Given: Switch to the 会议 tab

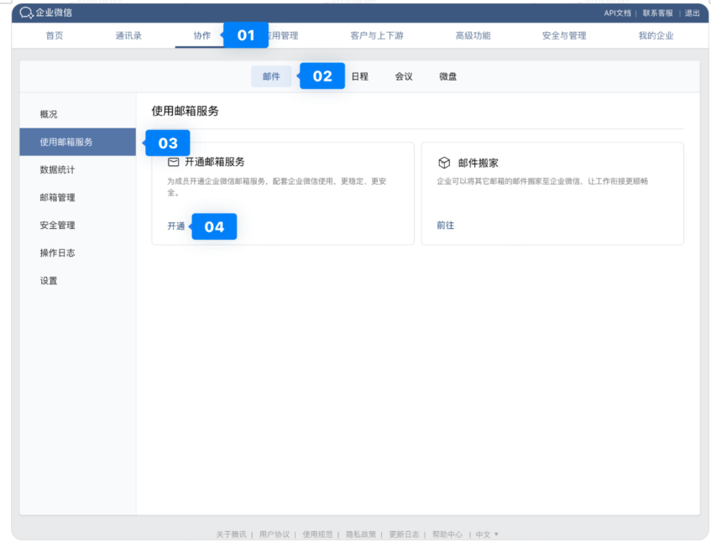Looking at the screenshot, I should (403, 76).
